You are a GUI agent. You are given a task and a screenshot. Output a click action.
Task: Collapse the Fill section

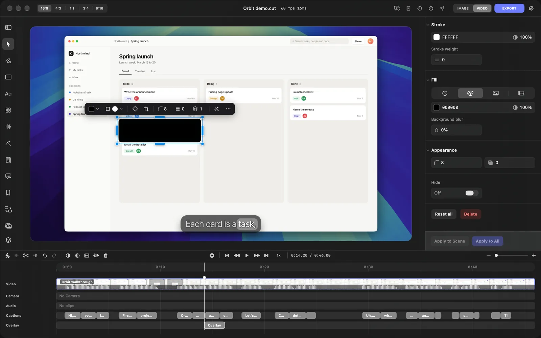428,80
